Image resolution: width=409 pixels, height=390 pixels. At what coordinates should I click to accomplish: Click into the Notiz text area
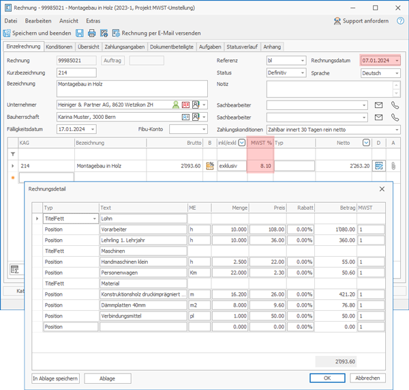(330, 89)
